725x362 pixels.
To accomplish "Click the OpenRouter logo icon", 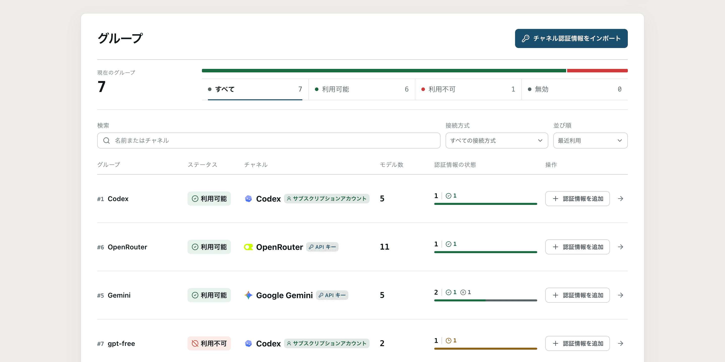I will coord(248,247).
